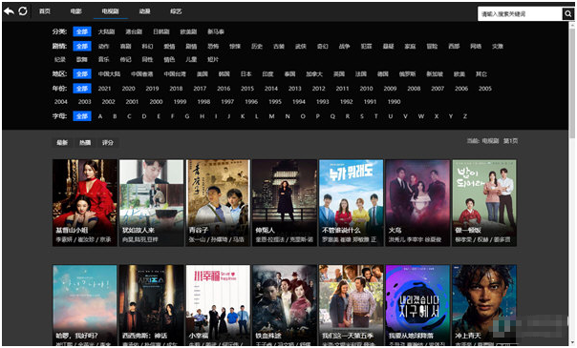Switch to the 动漫 tab
Viewport: 577px width, 348px height.
144,11
